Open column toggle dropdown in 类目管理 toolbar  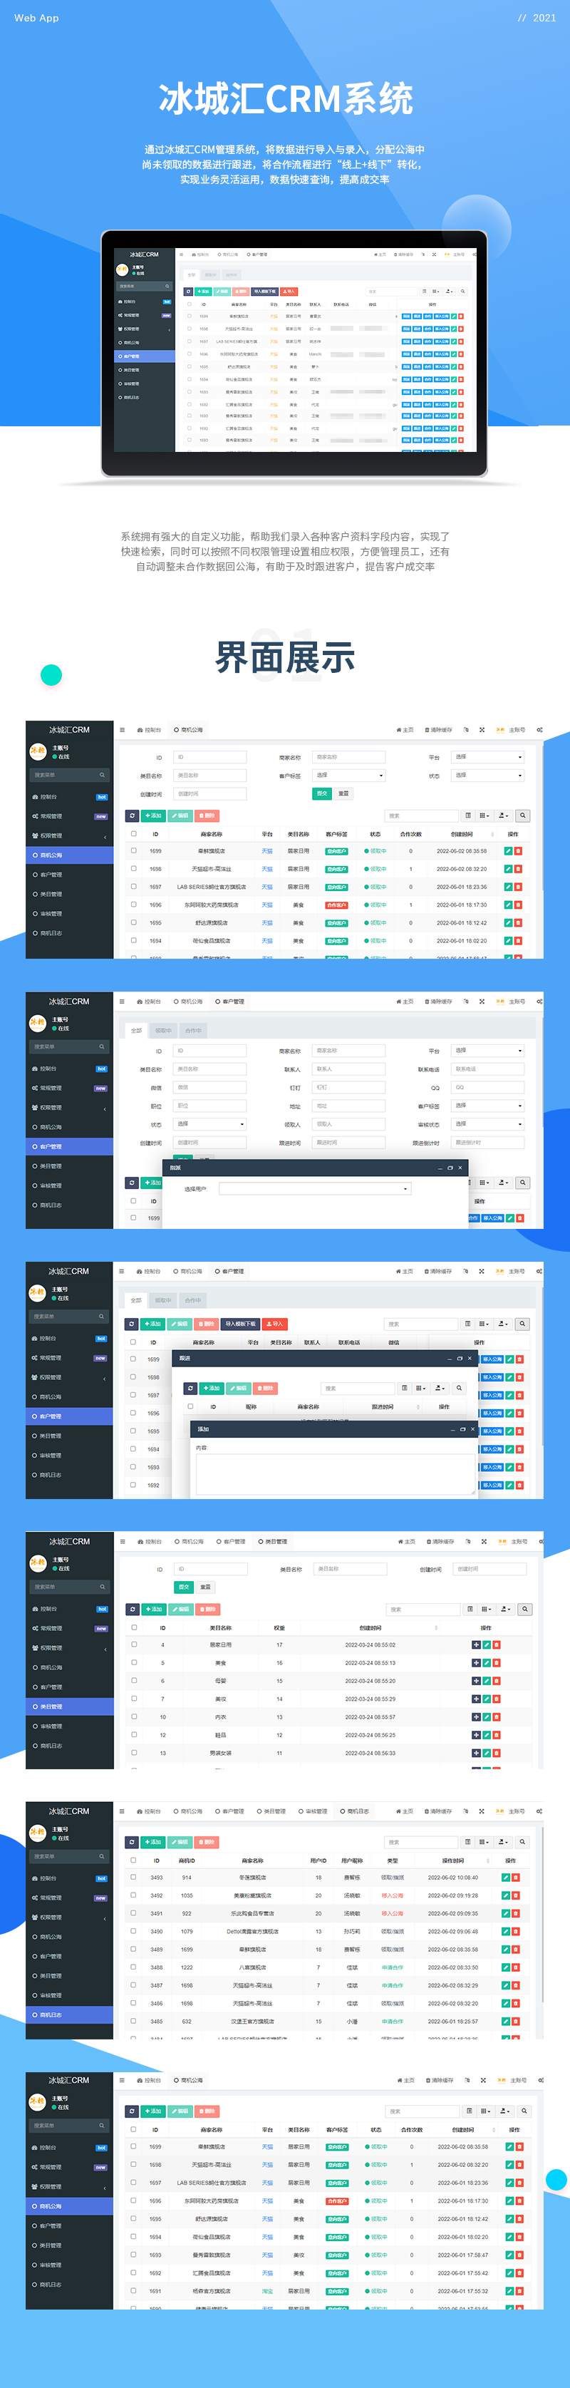click(487, 1610)
